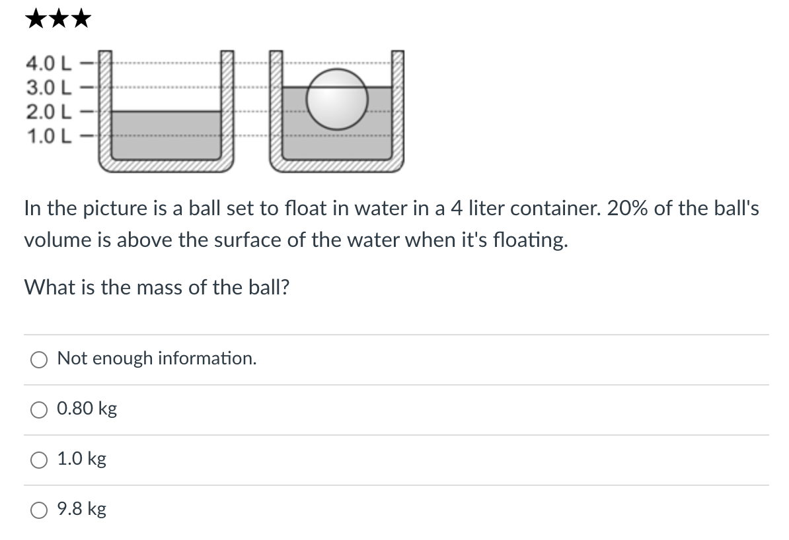Choose the 0.80 kg answer option
789x540 pixels.
pos(39,409)
